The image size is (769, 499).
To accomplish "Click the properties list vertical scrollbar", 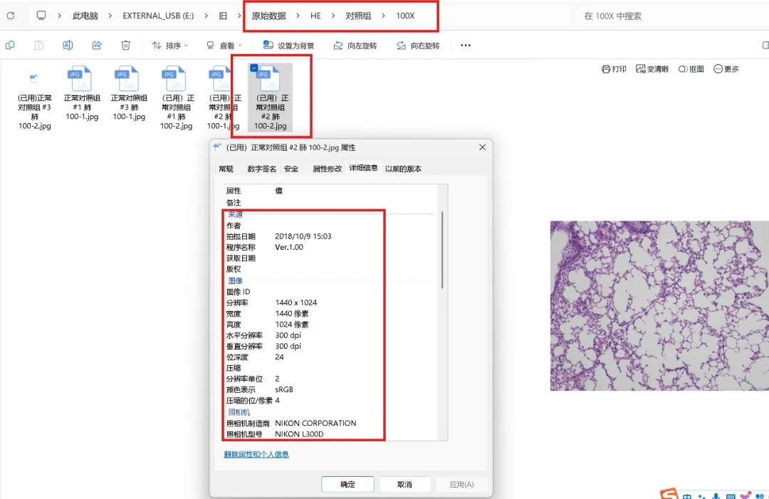I will [x=442, y=250].
